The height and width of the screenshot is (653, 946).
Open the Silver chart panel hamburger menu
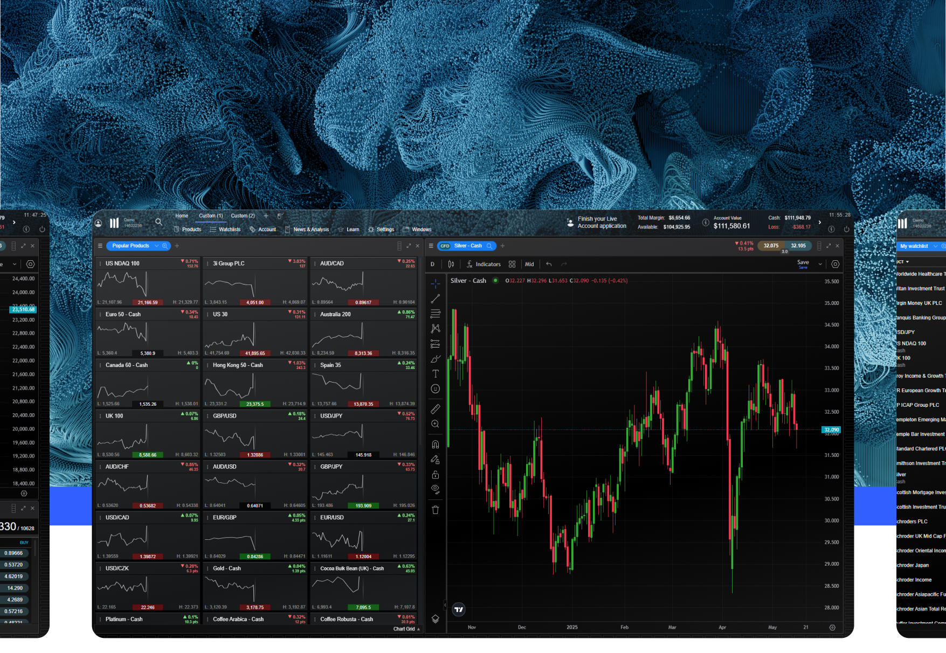click(431, 246)
